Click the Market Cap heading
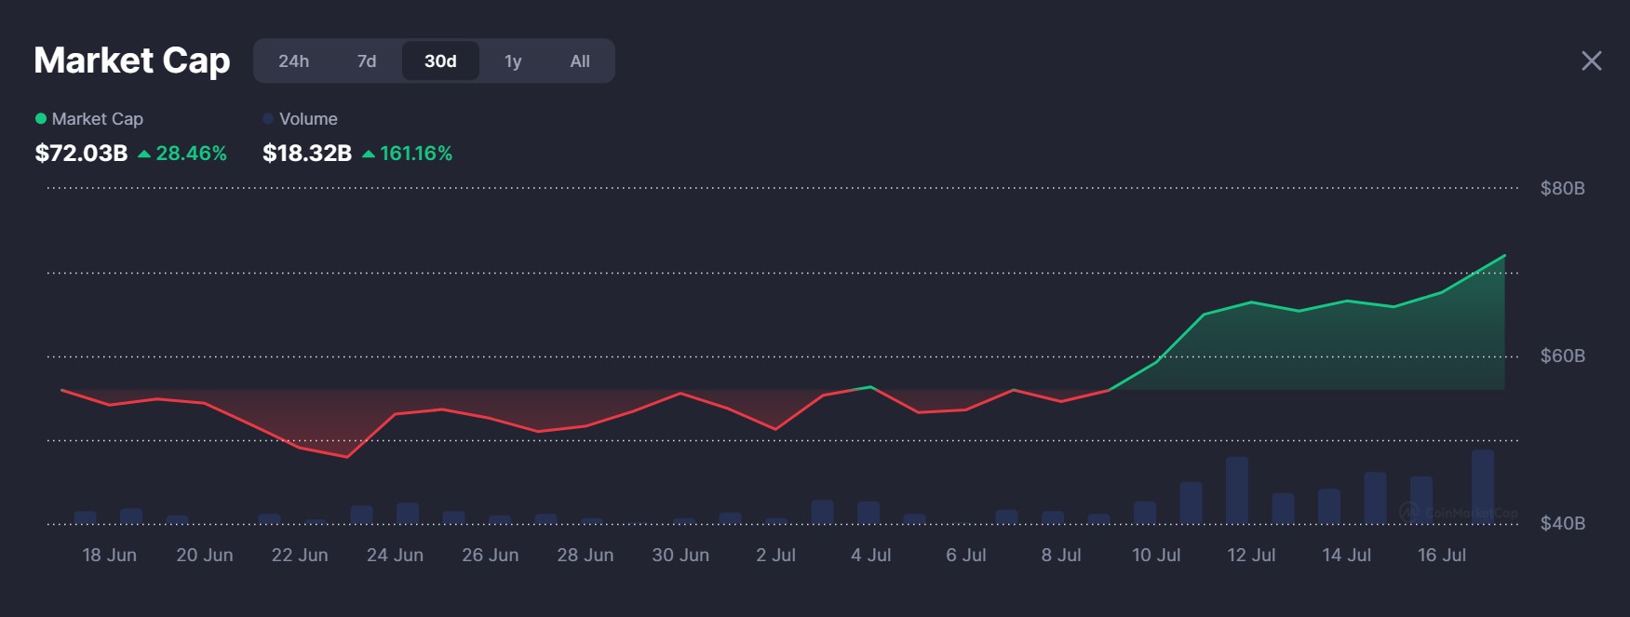 coord(132,61)
